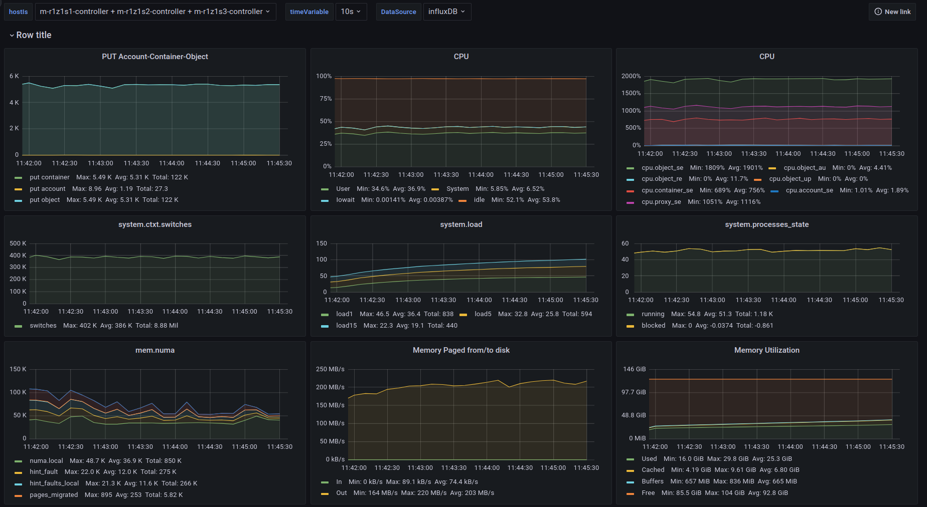Toggle the blocked series in processes legend

[x=653, y=326]
